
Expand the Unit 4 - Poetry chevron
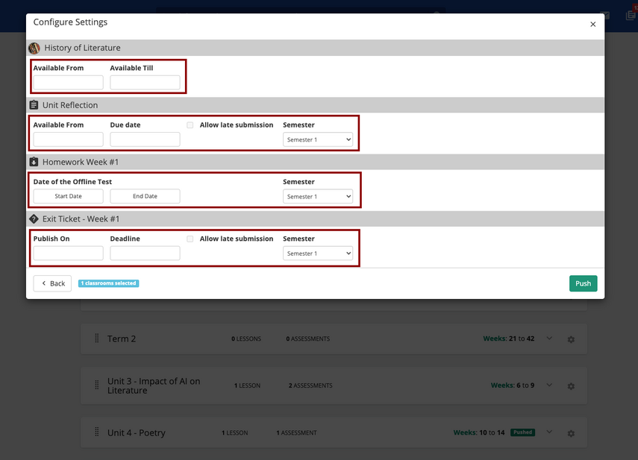coord(550,432)
